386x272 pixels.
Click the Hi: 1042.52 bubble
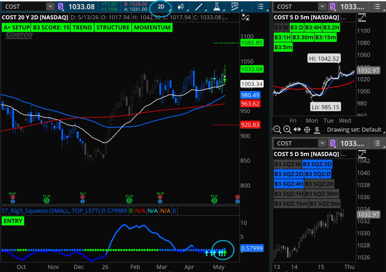[x=324, y=58]
